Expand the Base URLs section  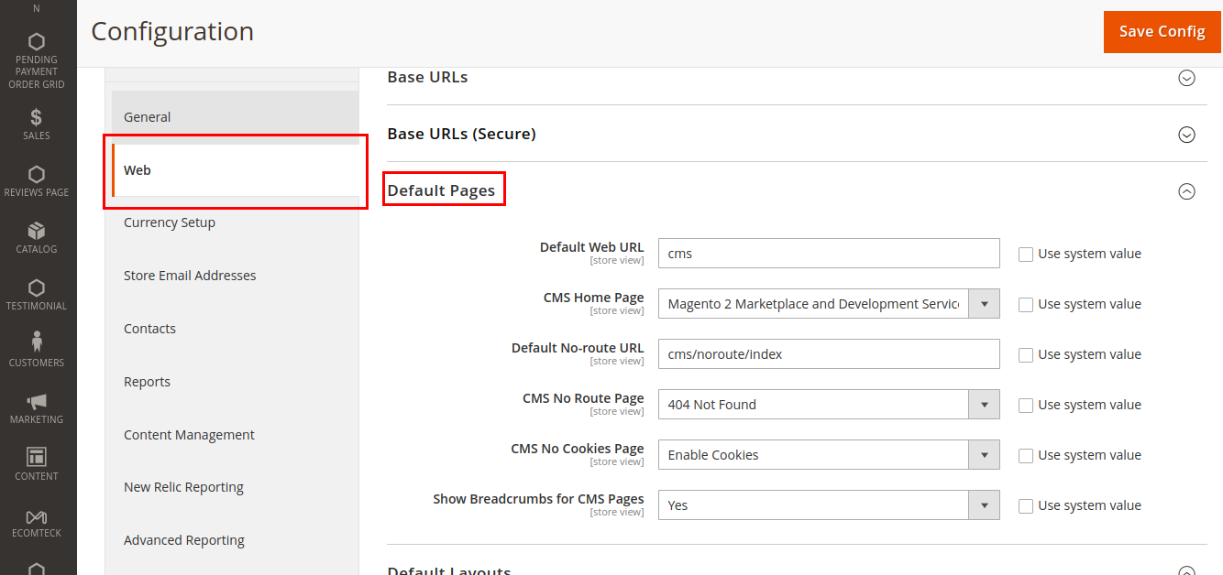[1187, 79]
